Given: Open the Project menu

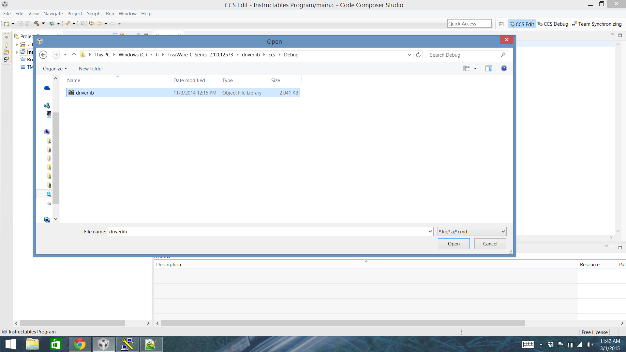Looking at the screenshot, I should 75,14.
